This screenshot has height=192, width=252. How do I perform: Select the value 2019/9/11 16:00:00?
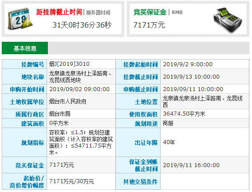pyautogui.click(x=191, y=165)
